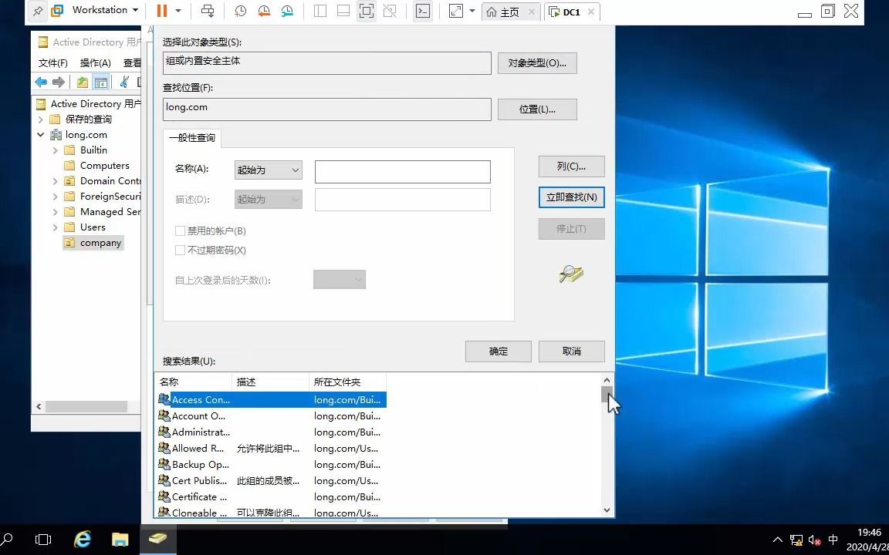Click the up-one-level folder icon
Viewport: 889px width, 555px height.
click(x=83, y=82)
